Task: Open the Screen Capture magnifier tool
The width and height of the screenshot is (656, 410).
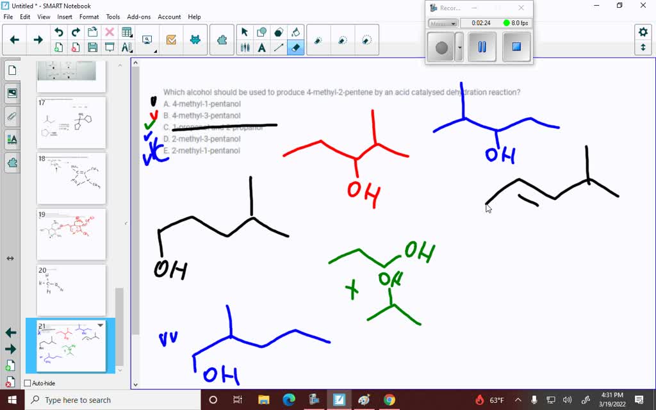Action: [146, 40]
